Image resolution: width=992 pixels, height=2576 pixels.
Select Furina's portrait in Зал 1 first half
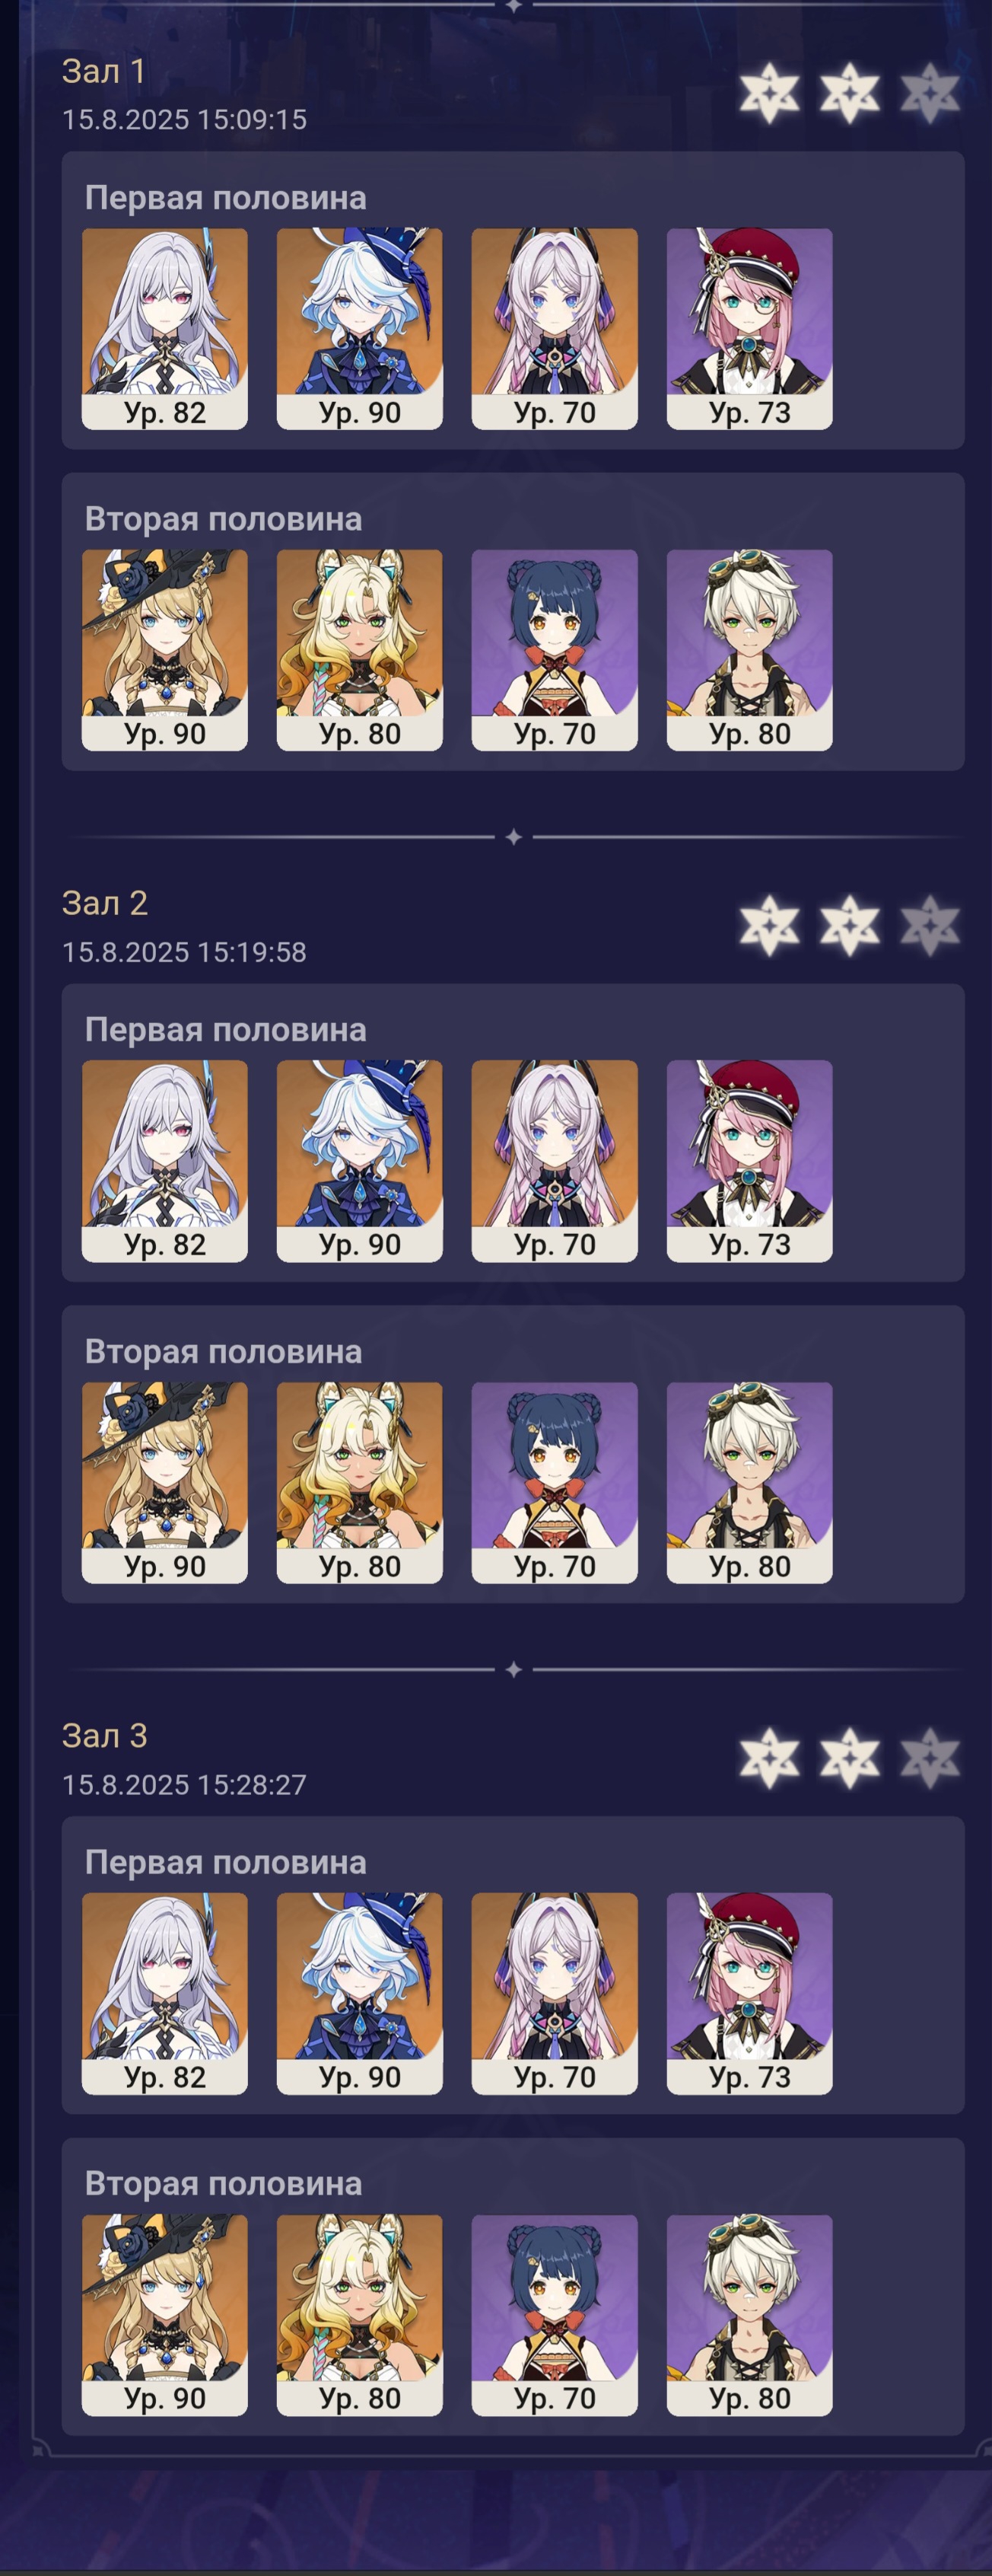coord(360,329)
